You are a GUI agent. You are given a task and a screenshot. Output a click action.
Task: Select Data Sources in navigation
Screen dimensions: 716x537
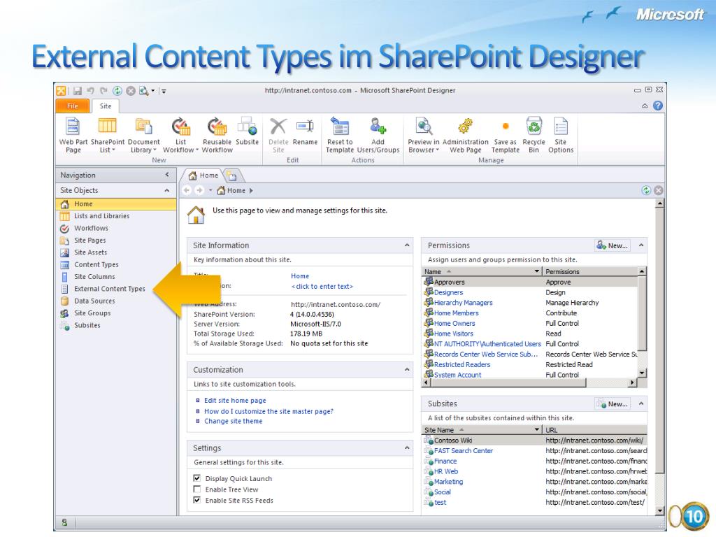tap(94, 301)
